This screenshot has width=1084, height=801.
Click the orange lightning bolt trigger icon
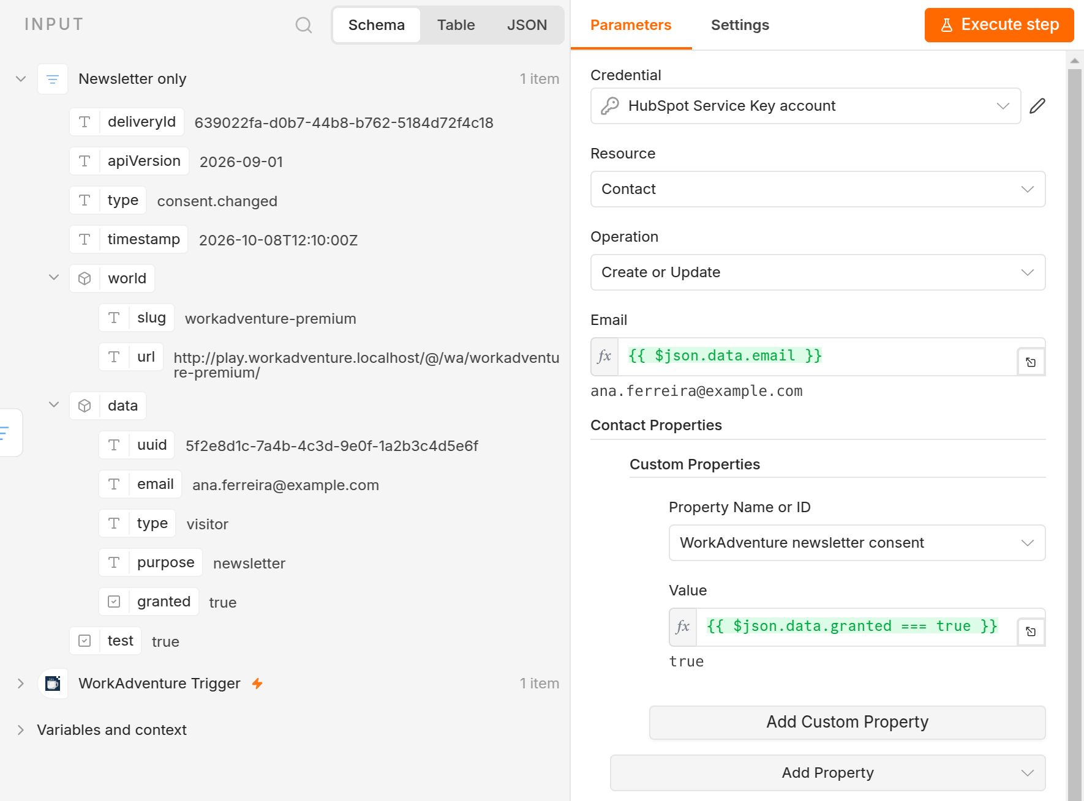257,684
